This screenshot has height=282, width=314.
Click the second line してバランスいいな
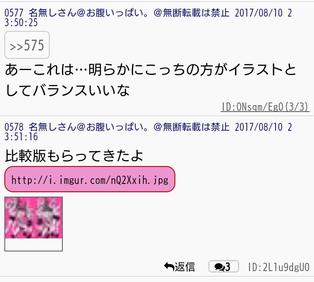click(68, 90)
